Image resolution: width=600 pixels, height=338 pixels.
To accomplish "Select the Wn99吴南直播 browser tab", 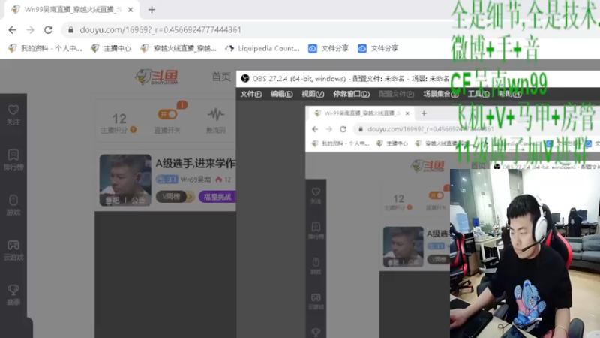I will 72,10.
